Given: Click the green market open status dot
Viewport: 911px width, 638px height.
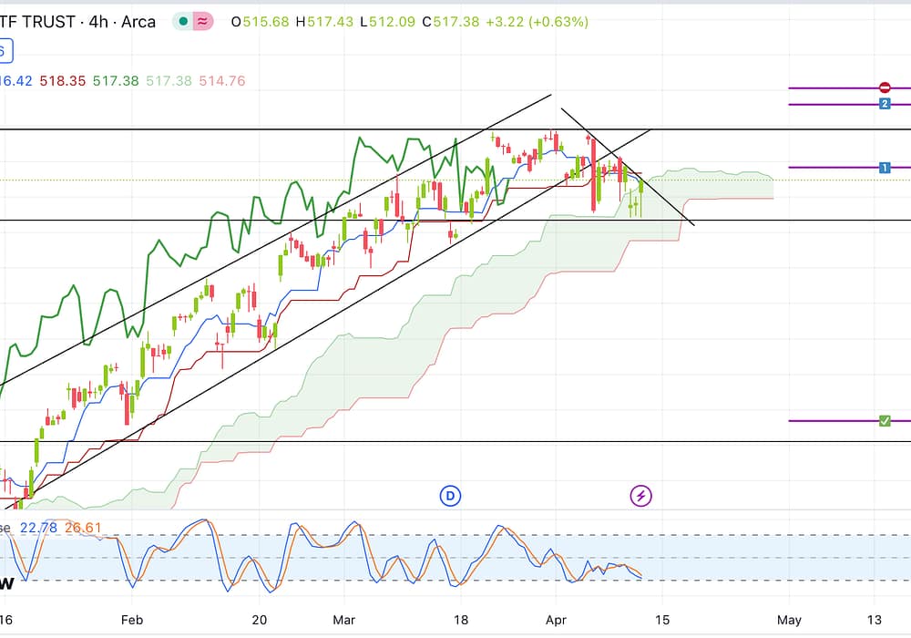Looking at the screenshot, I should tap(185, 22).
